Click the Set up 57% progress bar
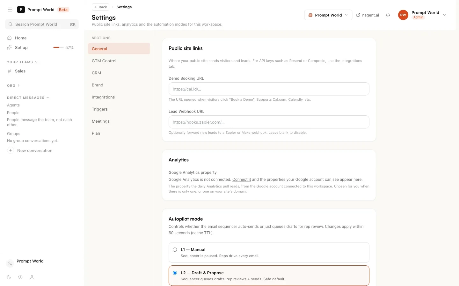This screenshot has height=286, width=459. [58, 47]
